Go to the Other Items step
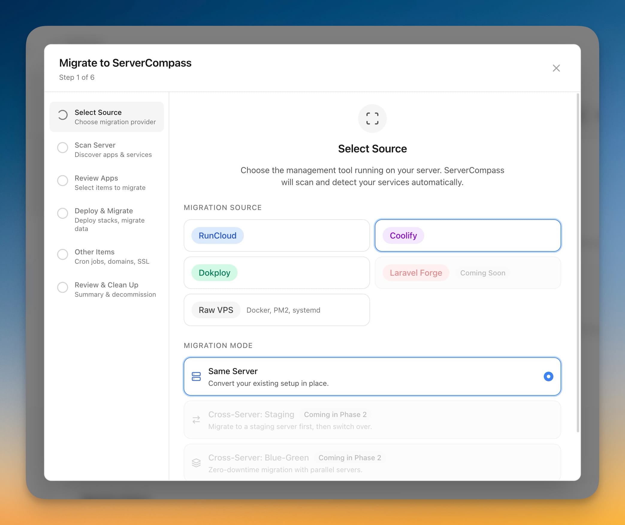 tap(107, 256)
